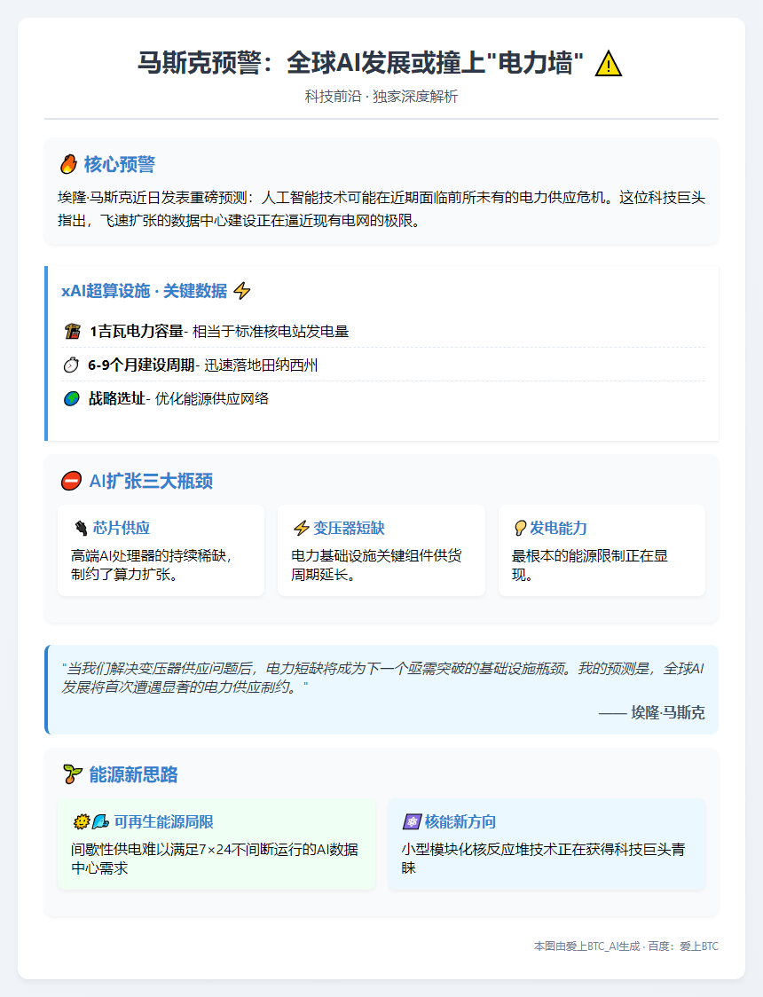This screenshot has width=763, height=997.
Task: Click the quote attribution 埃隆·马斯克
Action: click(667, 713)
